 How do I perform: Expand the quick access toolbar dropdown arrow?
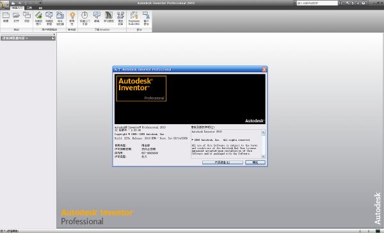(40, 3)
